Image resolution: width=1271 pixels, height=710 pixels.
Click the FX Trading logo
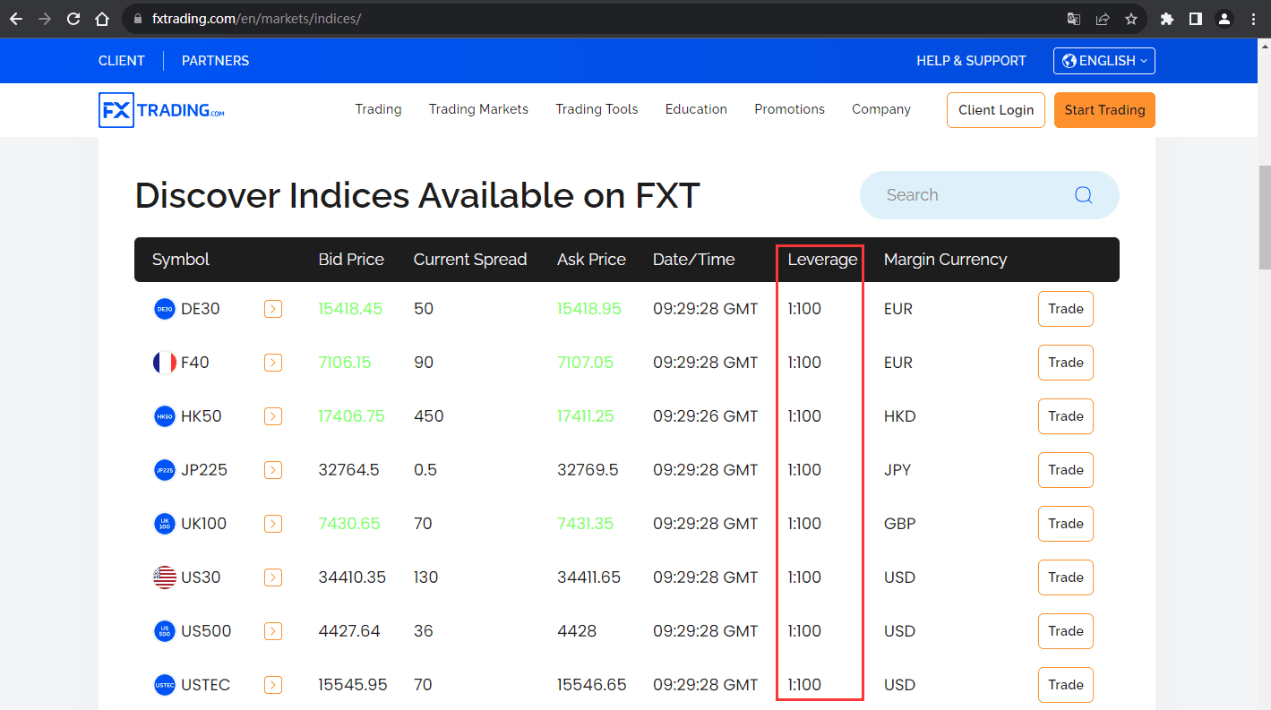[161, 110]
